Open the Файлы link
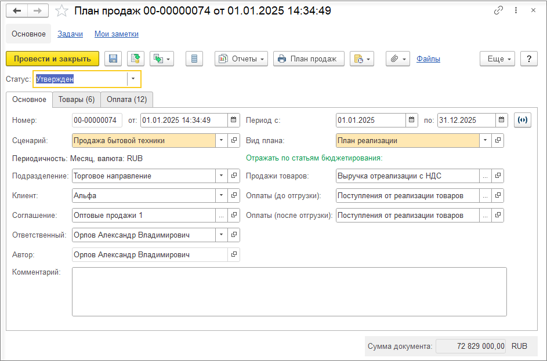The image size is (547, 361). click(428, 59)
